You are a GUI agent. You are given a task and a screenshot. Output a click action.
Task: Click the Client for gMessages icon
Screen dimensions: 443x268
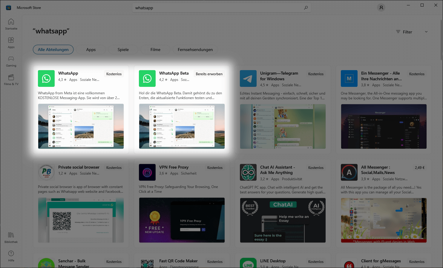349,263
